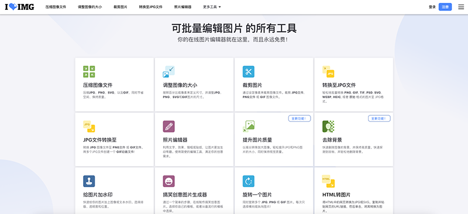Viewport: 468px width, 214px height.
Task: Click description text under 压缩图像文件 card
Action: click(113, 95)
